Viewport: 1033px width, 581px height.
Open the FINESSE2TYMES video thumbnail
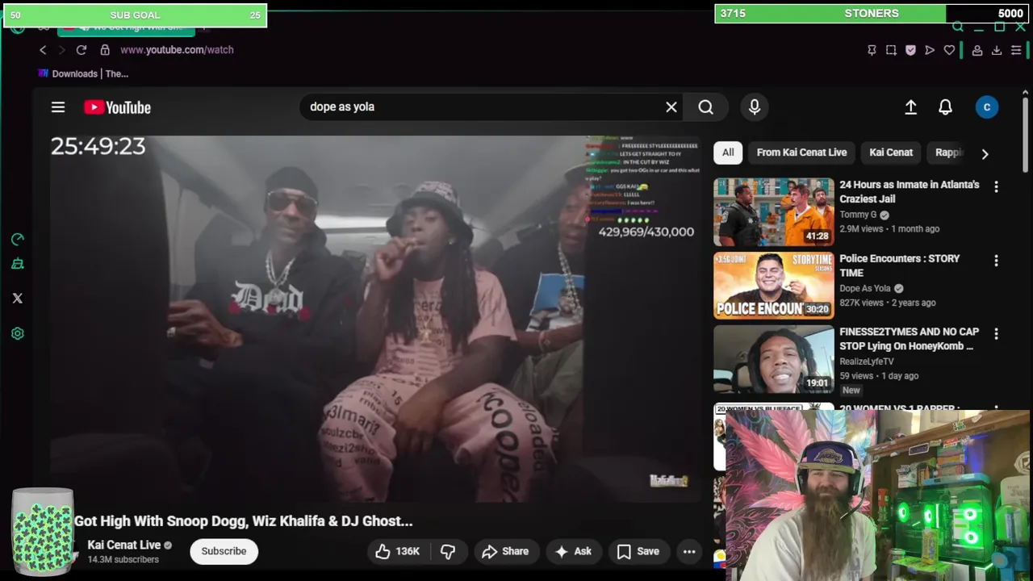pos(774,358)
